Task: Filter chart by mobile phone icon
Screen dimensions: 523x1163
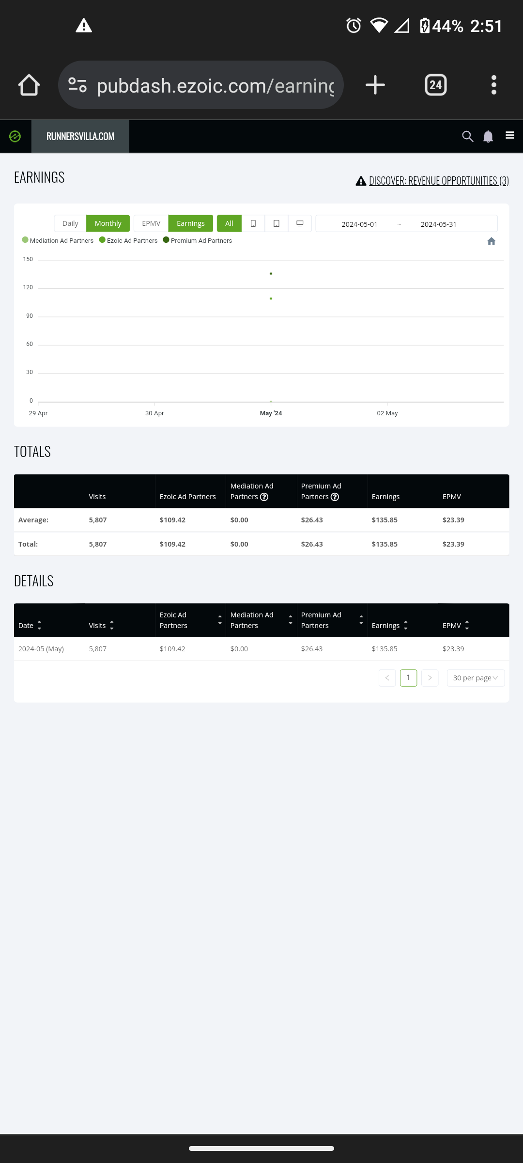Action: (x=253, y=223)
